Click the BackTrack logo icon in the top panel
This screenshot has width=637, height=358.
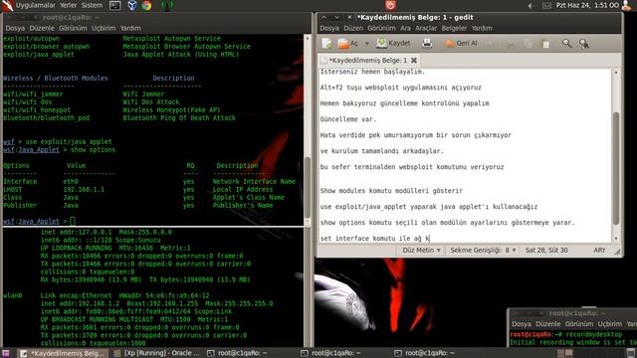coord(7,5)
